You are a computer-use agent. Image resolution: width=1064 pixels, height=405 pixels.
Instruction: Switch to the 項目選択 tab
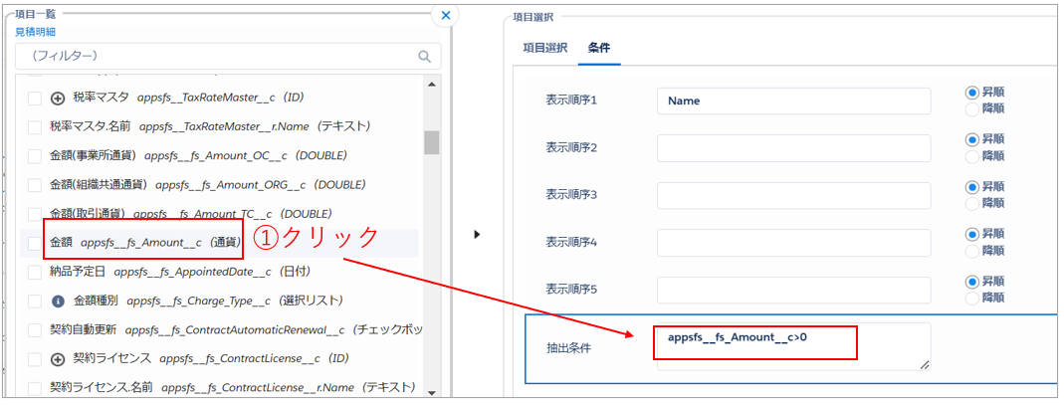pyautogui.click(x=544, y=48)
